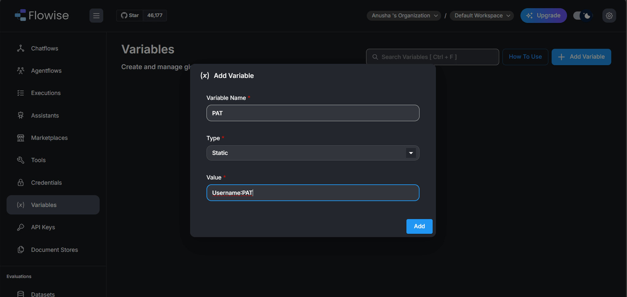Expand Anusha's Organization dropdown

pyautogui.click(x=404, y=16)
